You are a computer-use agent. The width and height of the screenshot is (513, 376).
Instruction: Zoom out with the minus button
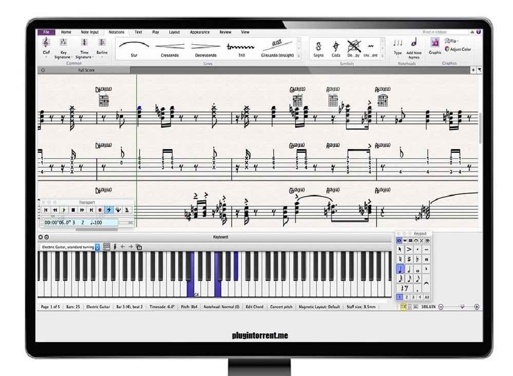pyautogui.click(x=441, y=307)
